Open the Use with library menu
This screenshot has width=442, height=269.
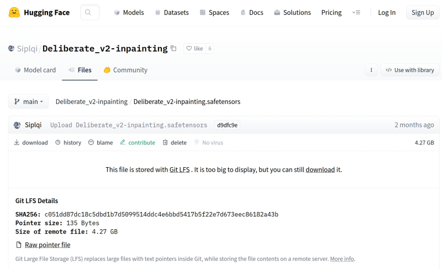click(410, 70)
